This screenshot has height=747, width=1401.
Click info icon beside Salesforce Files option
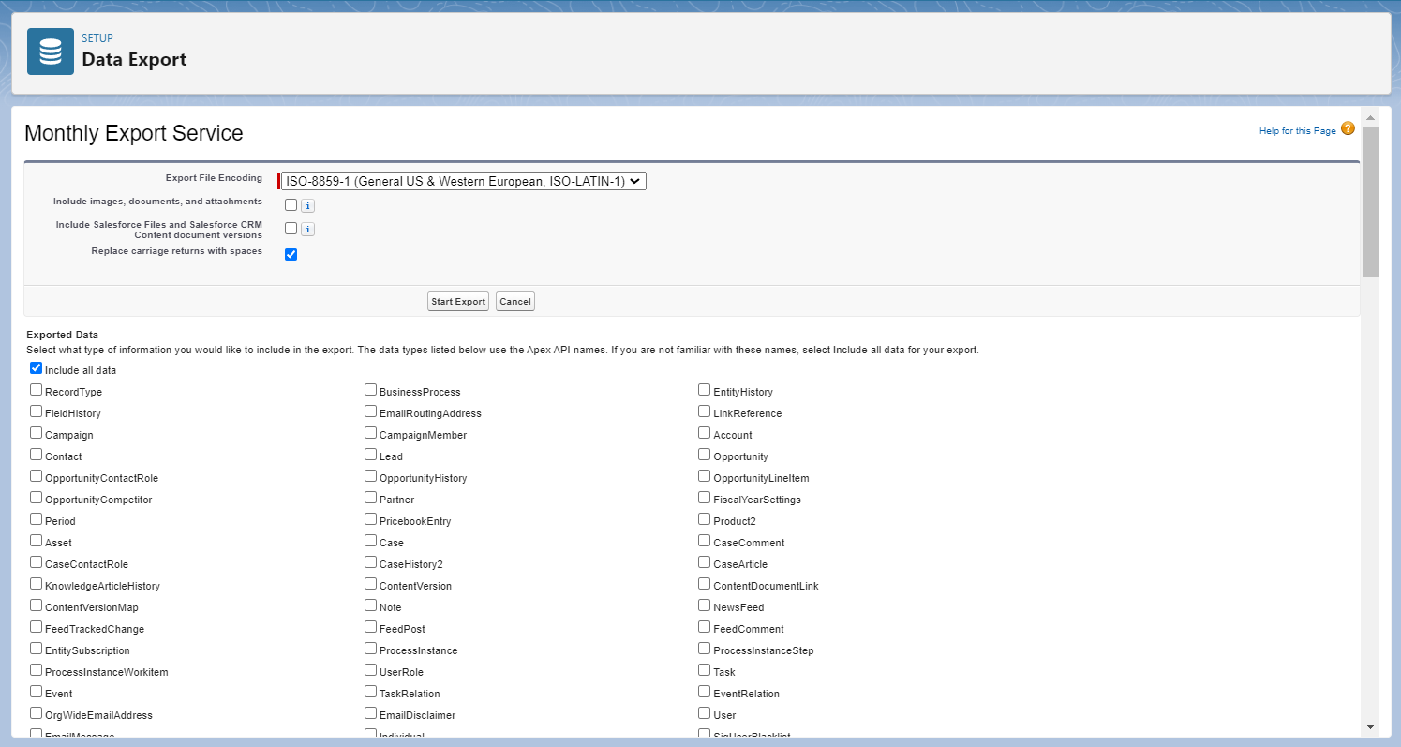click(x=307, y=229)
